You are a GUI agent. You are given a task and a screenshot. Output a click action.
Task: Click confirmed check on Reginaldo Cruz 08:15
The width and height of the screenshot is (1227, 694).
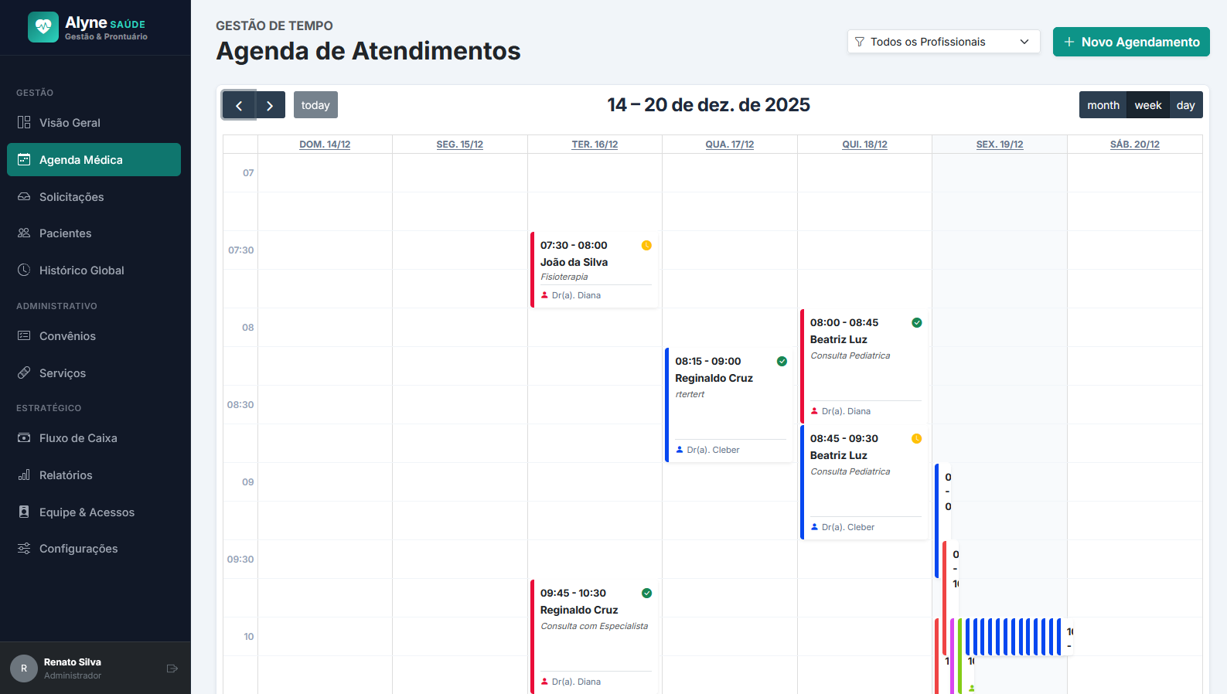point(782,361)
